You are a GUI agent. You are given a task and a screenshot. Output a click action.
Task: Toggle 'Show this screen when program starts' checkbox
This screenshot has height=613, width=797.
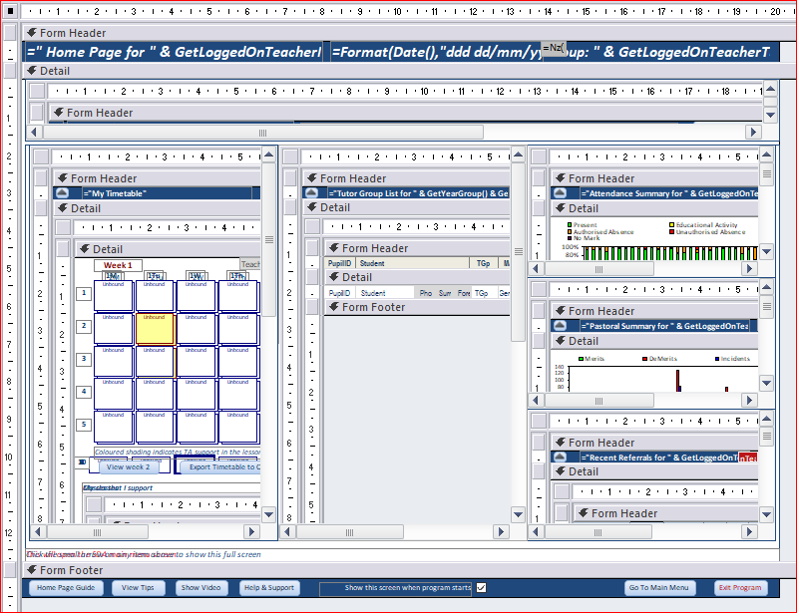482,588
